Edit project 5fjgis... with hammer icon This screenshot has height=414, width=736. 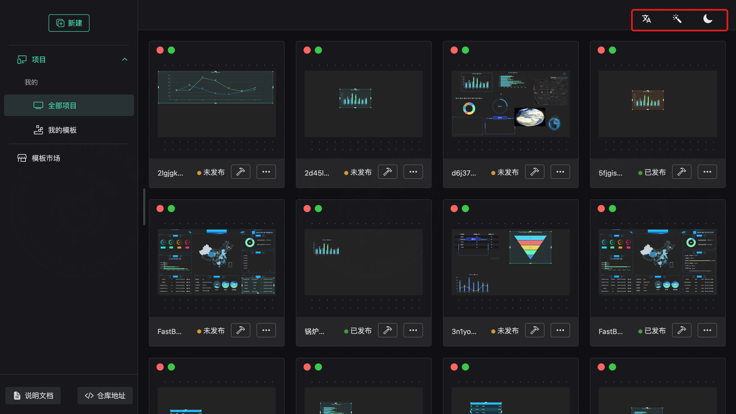click(x=682, y=172)
